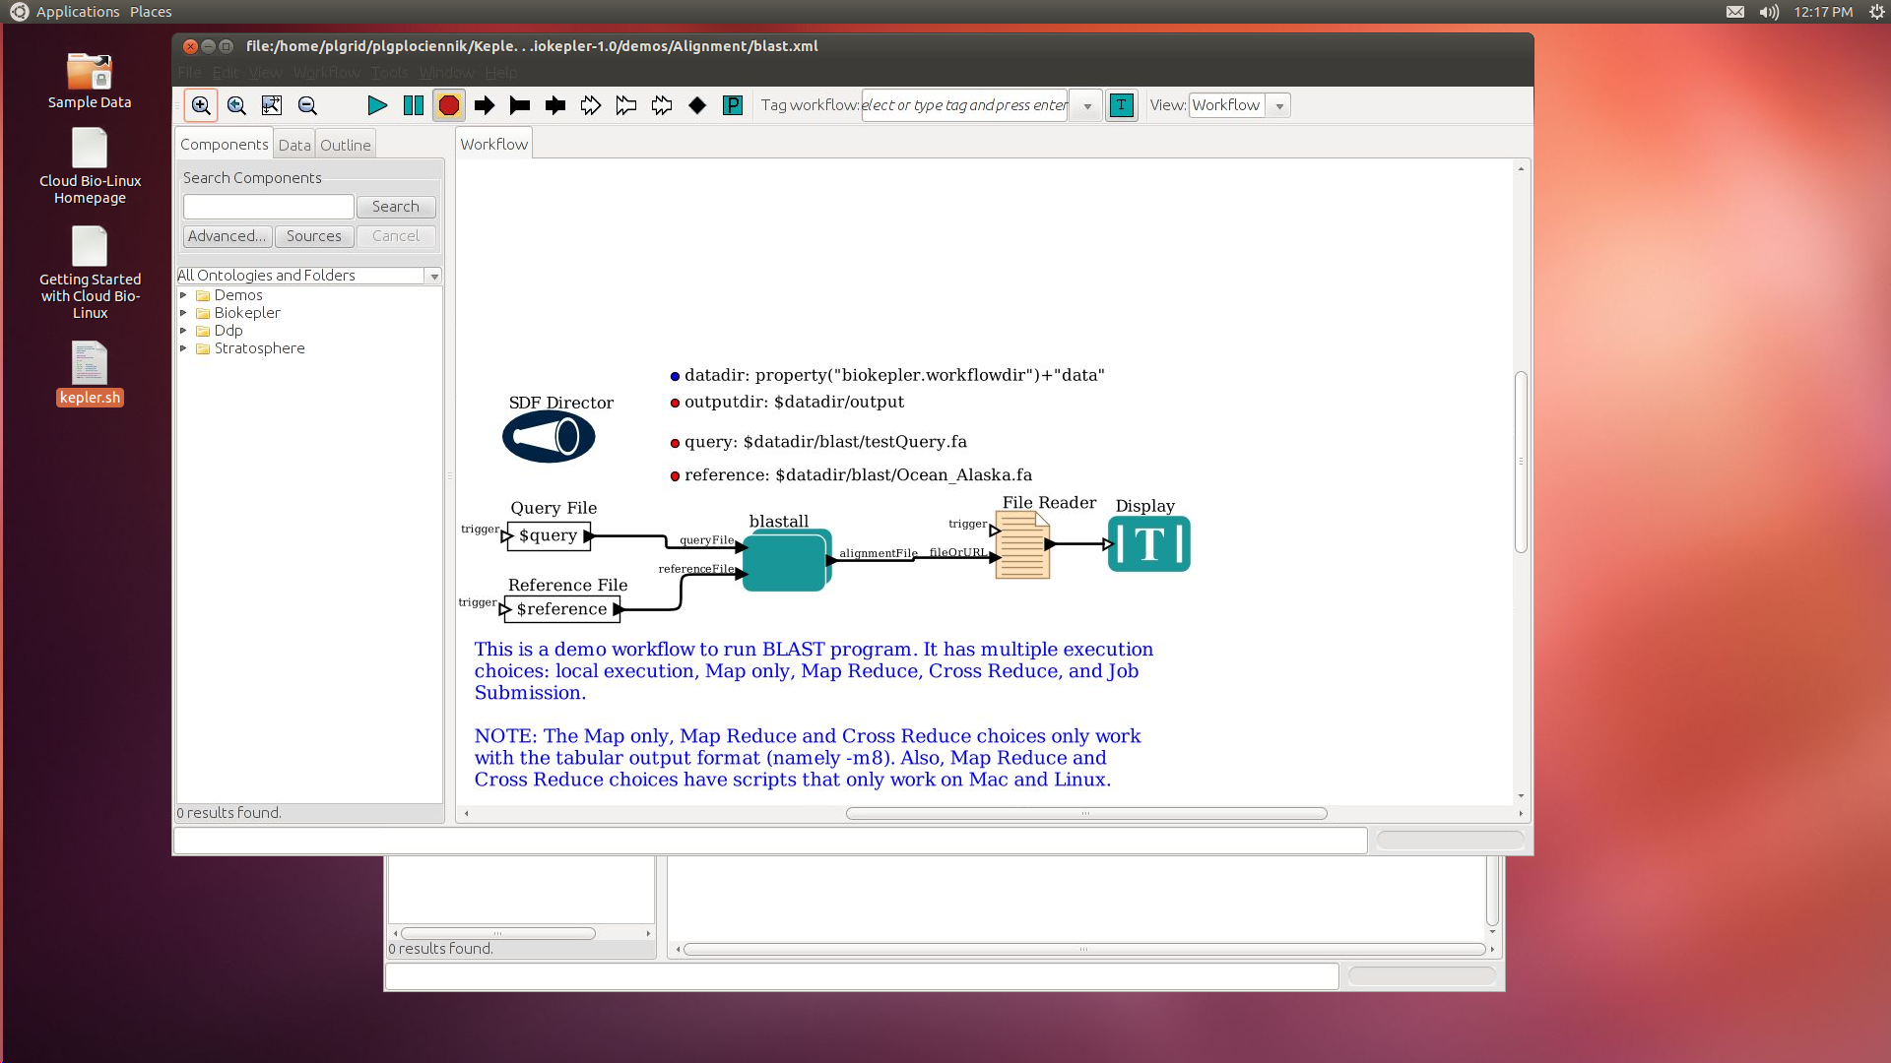This screenshot has width=1891, height=1063.
Task: Open the Tag workflow dropdown arrow
Action: tap(1087, 105)
